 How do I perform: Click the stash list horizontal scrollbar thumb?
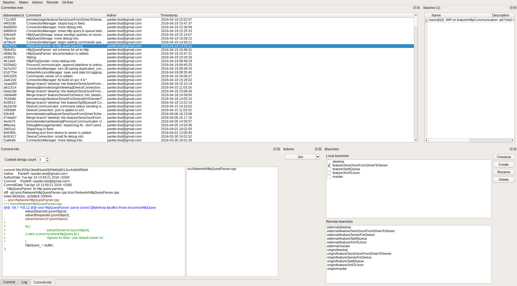(x=449, y=140)
